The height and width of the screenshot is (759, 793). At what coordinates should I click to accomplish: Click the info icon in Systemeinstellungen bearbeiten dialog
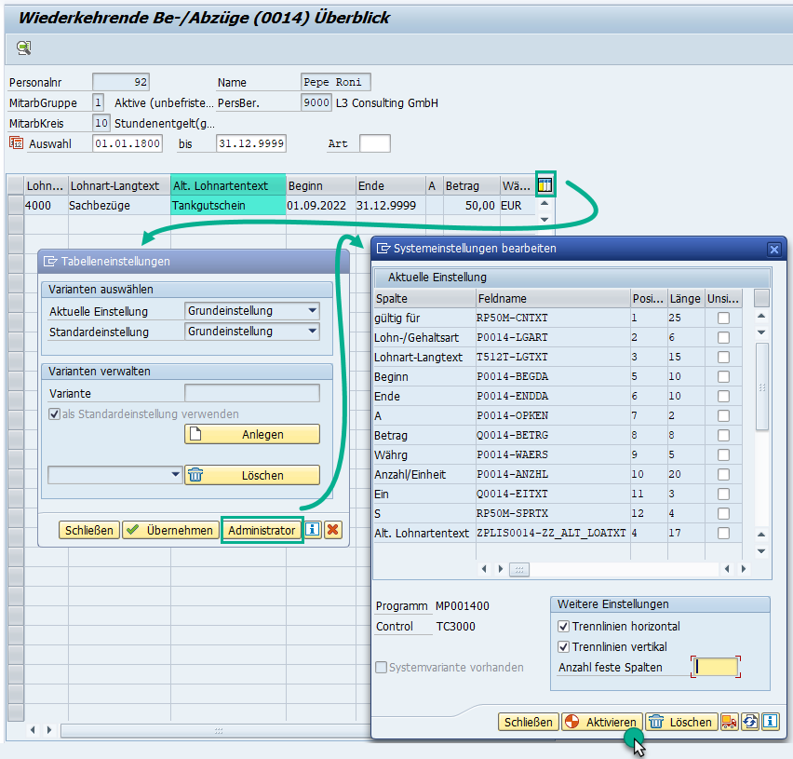tap(771, 722)
